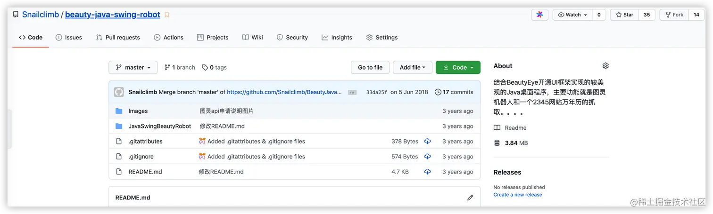Open the .gitattributes file
Screen dimensions: 713x214
[x=145, y=141]
